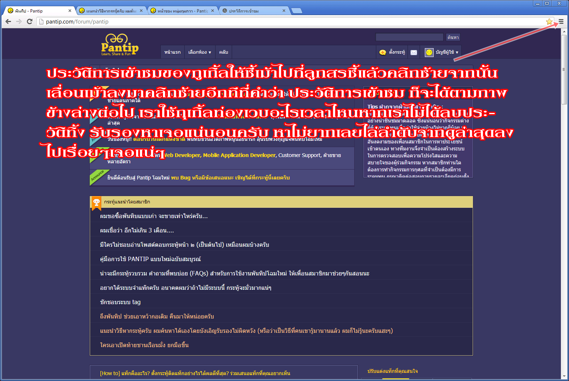Click page vertical scrollbar thumb
Viewport: 569px width, 381px height.
click(x=564, y=70)
